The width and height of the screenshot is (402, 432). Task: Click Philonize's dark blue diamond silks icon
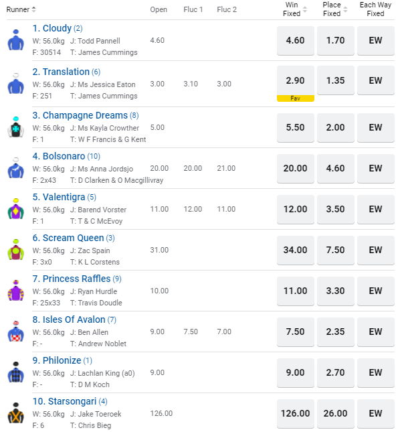point(15,373)
